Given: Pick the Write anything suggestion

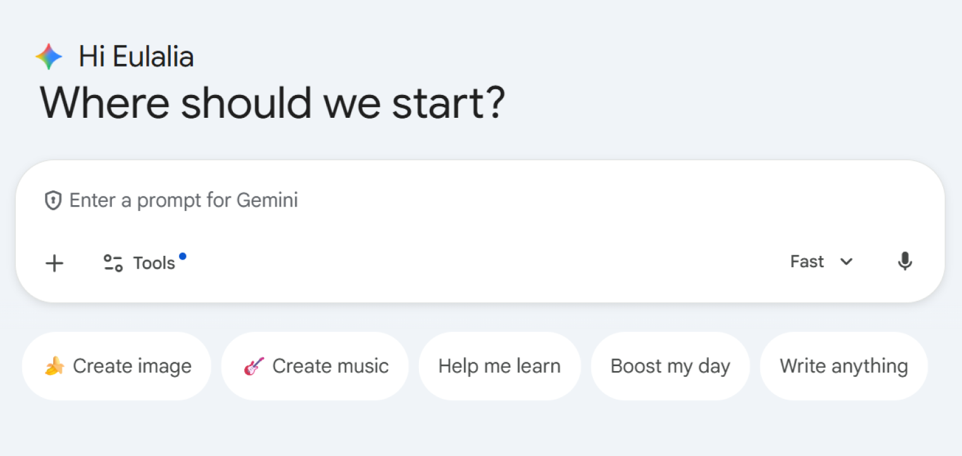Looking at the screenshot, I should click(x=844, y=365).
